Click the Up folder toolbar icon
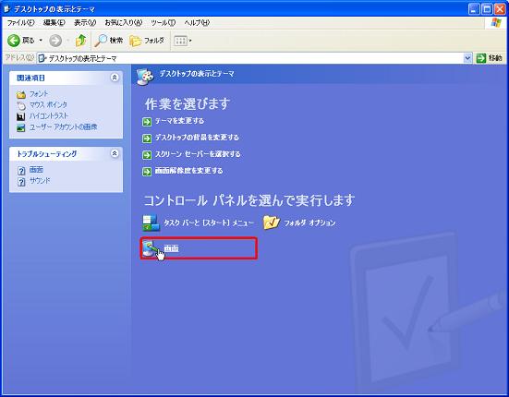This screenshot has width=509, height=397. pos(80,41)
